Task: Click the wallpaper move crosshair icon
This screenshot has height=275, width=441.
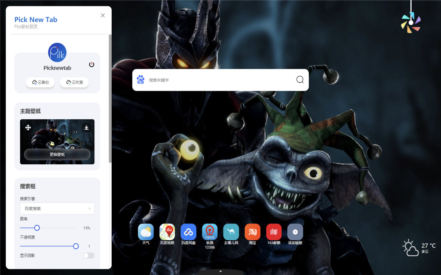Action: point(29,128)
